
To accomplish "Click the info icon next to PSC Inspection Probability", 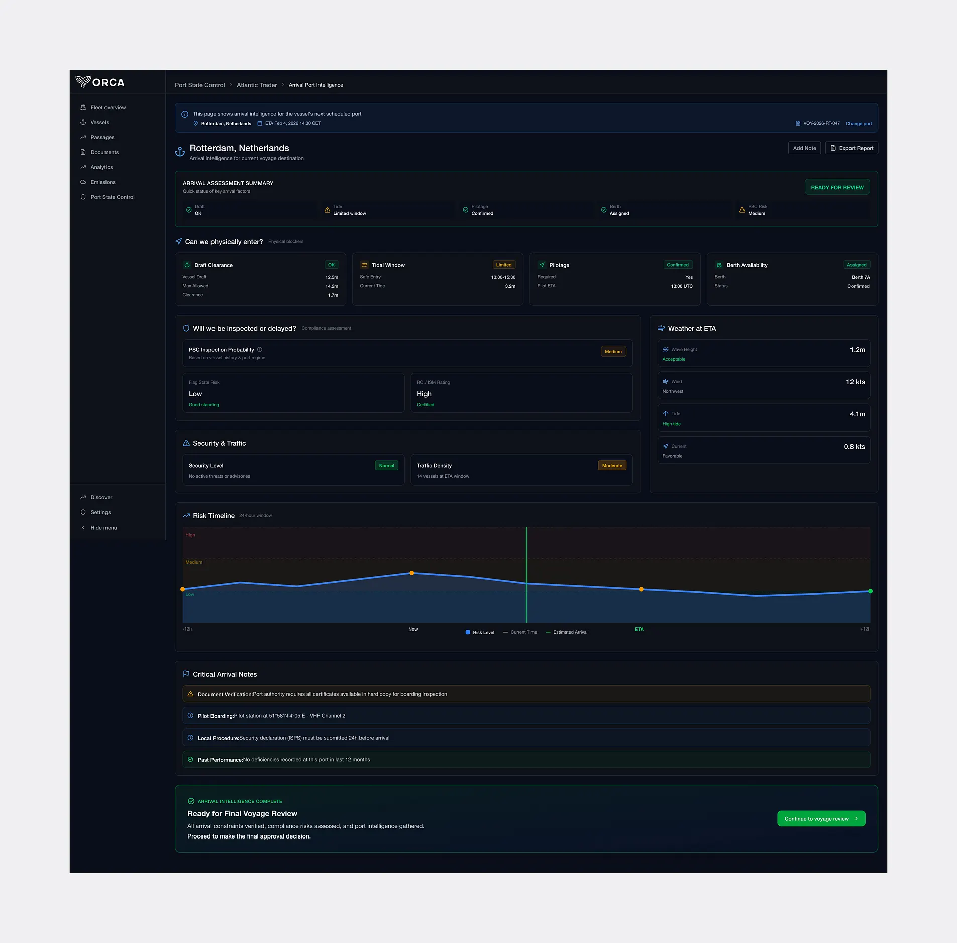I will tap(260, 350).
